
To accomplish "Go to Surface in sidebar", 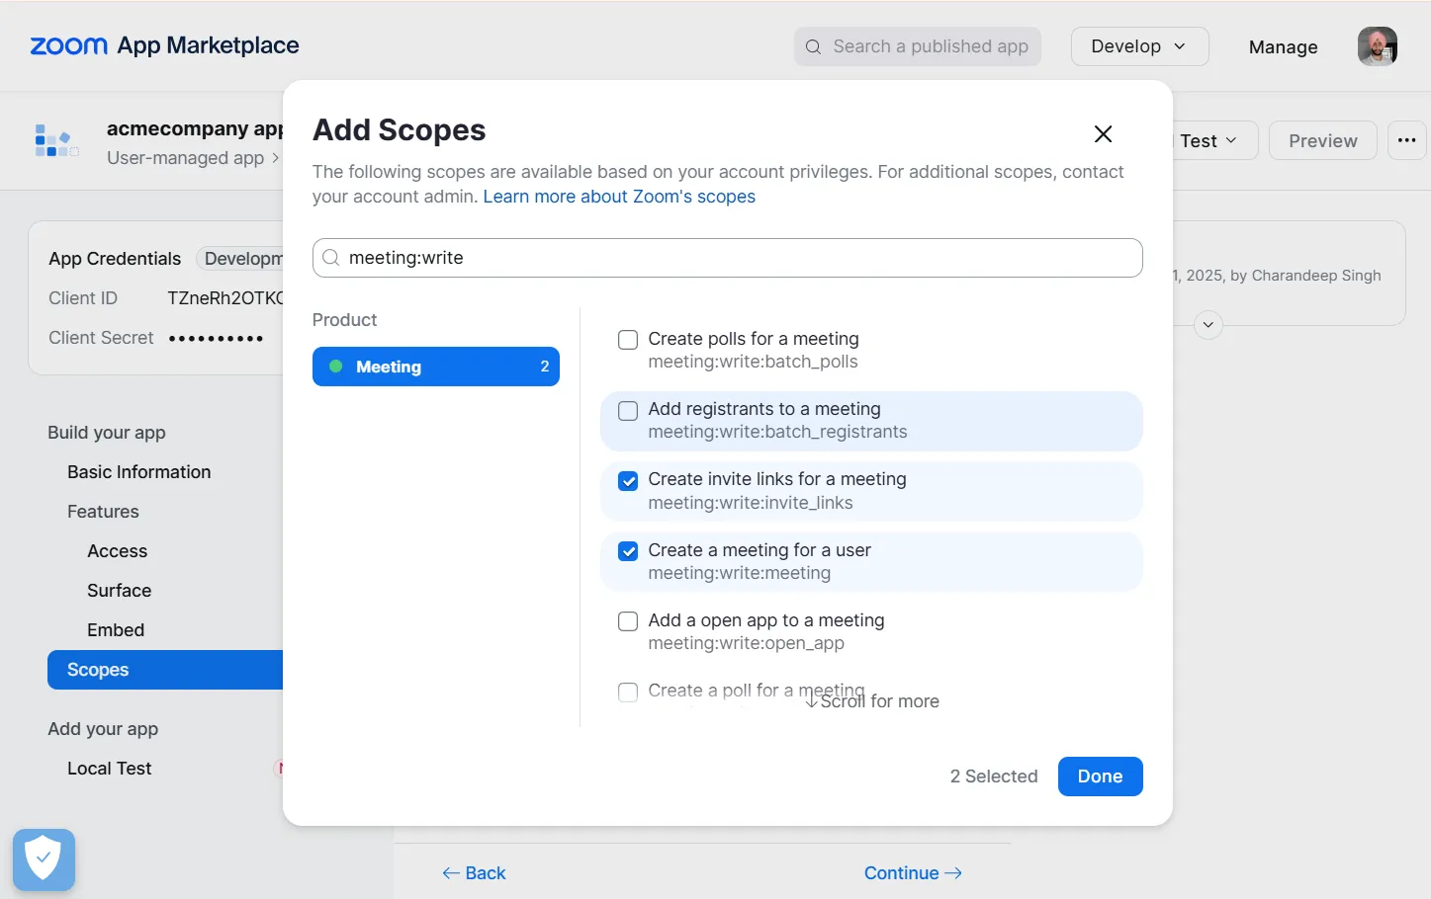I will 119,591.
